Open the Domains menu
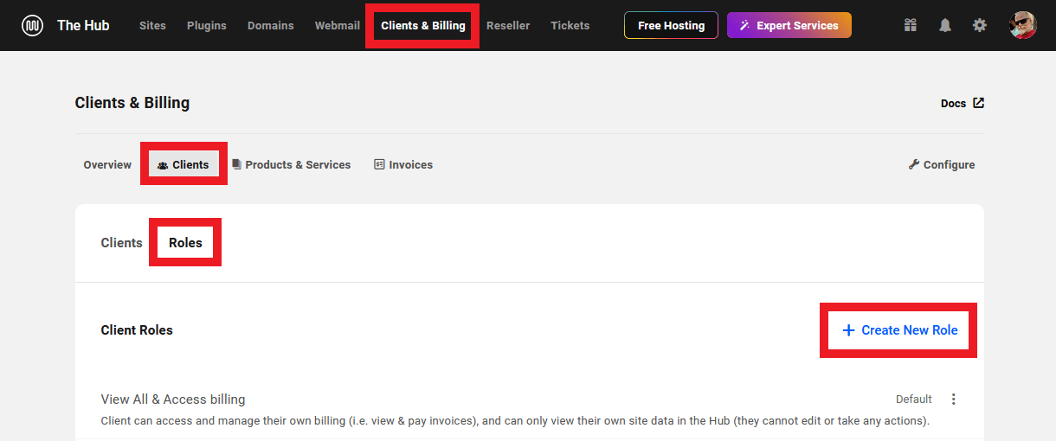The width and height of the screenshot is (1056, 441). point(270,26)
